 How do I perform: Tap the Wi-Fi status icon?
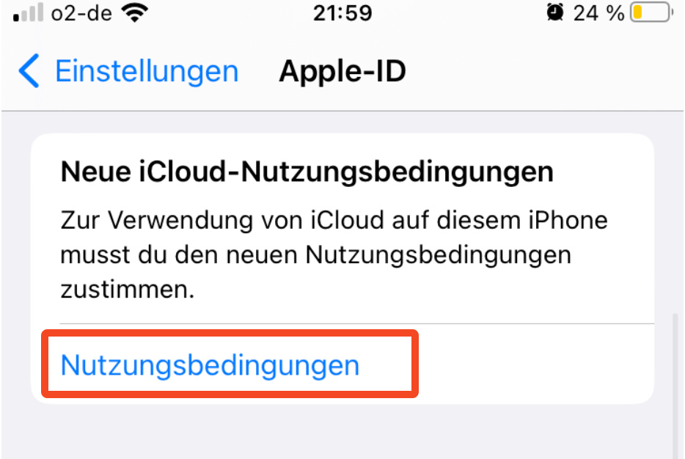click(x=135, y=12)
